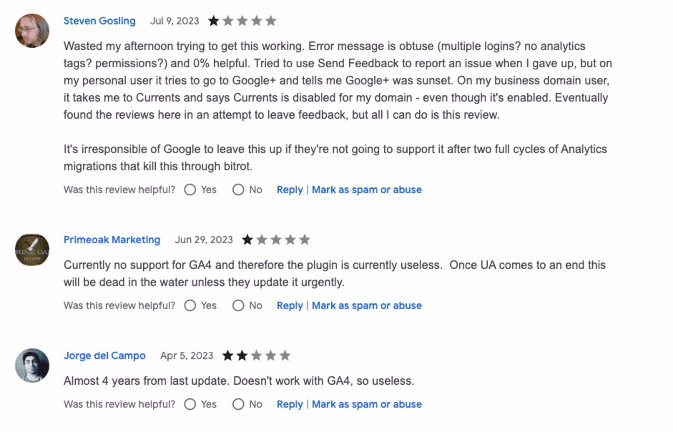Select No under Primeoak Marketing's review
The image size is (673, 432).
(x=239, y=305)
